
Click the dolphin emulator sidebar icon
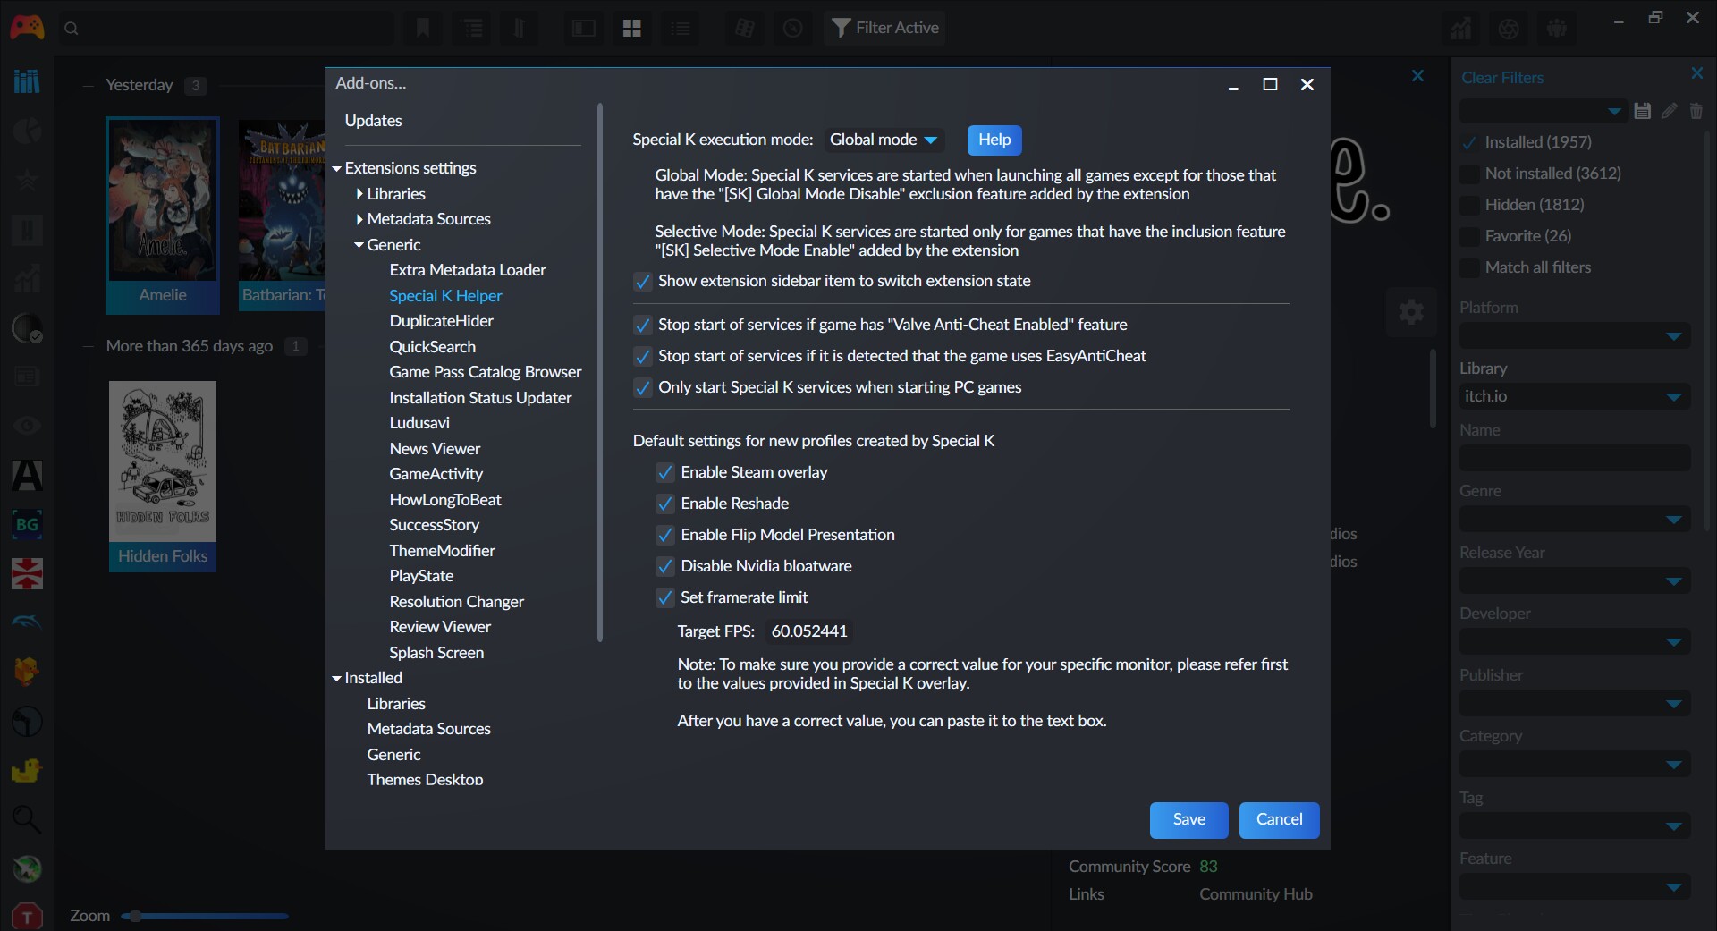click(27, 622)
